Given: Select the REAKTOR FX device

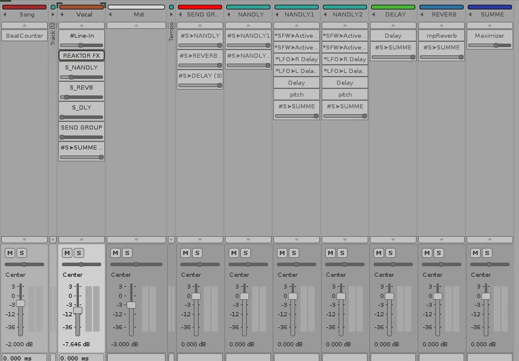Looking at the screenshot, I should 81,55.
